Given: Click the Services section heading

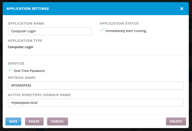Looking at the screenshot, I should coord(16,64).
